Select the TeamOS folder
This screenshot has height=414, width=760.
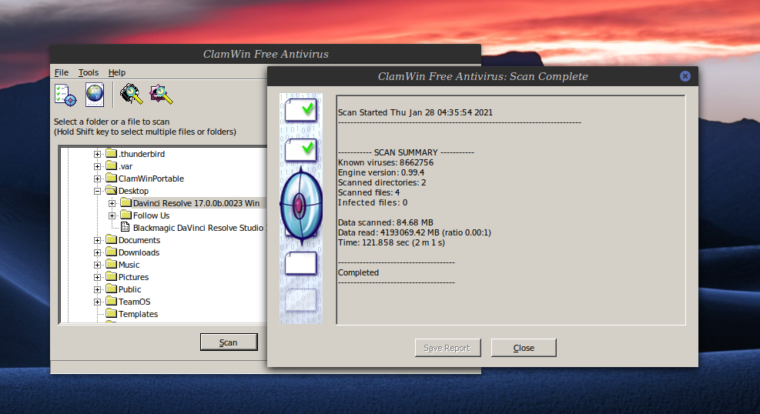(x=134, y=302)
